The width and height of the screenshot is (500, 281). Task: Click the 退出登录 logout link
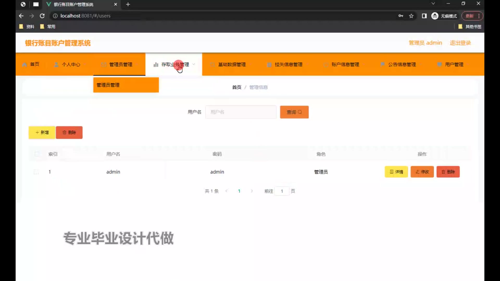[460, 43]
